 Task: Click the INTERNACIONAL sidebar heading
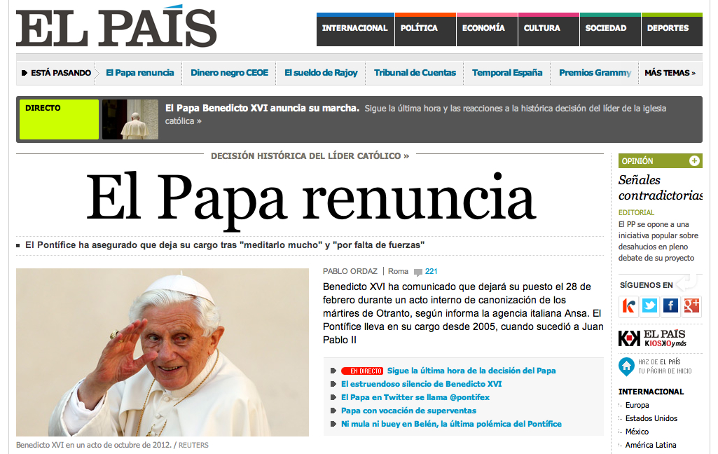point(651,392)
